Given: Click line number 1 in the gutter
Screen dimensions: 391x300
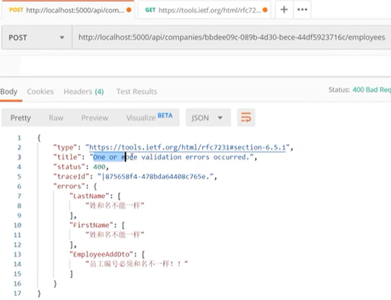Looking at the screenshot, I should coord(19,138).
